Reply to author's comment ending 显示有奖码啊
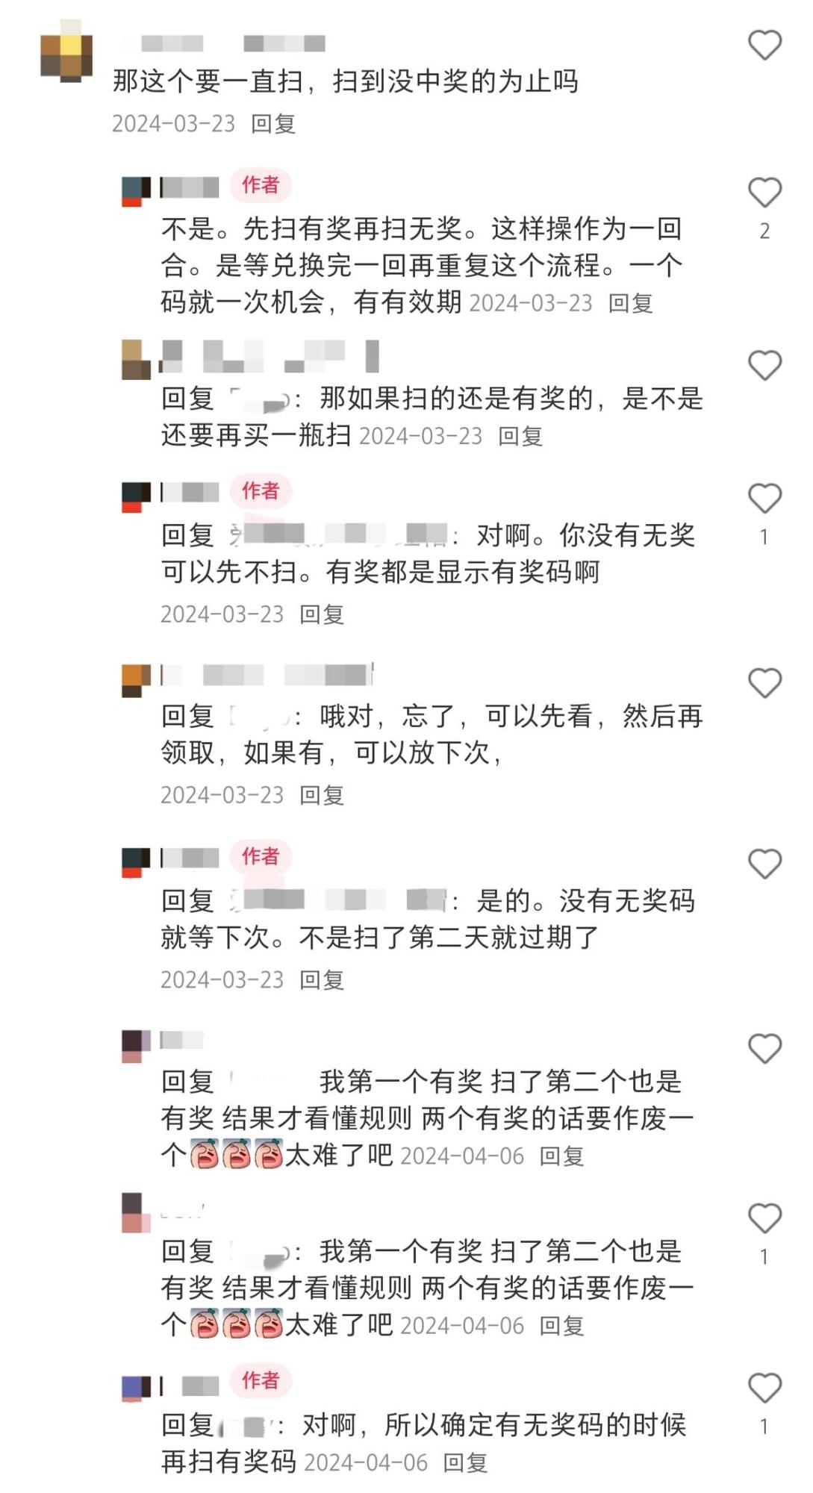This screenshot has width=813, height=1493. tap(322, 614)
